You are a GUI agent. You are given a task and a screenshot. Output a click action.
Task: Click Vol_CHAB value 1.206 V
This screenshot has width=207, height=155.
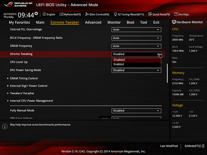click(193, 83)
